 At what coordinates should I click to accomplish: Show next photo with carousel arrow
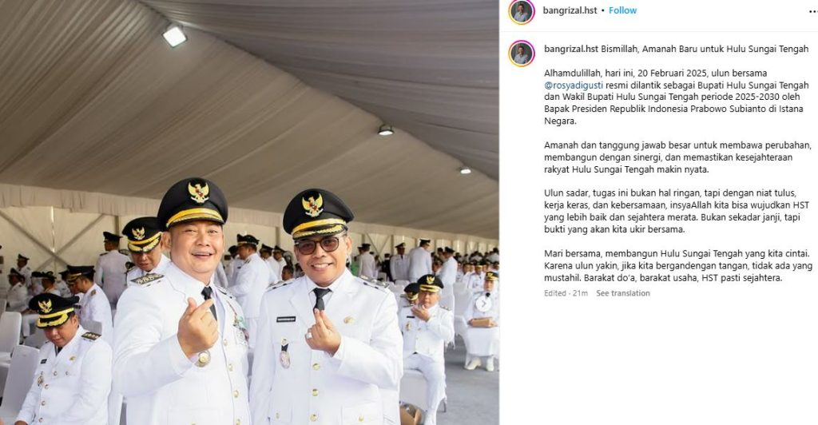click(x=483, y=304)
